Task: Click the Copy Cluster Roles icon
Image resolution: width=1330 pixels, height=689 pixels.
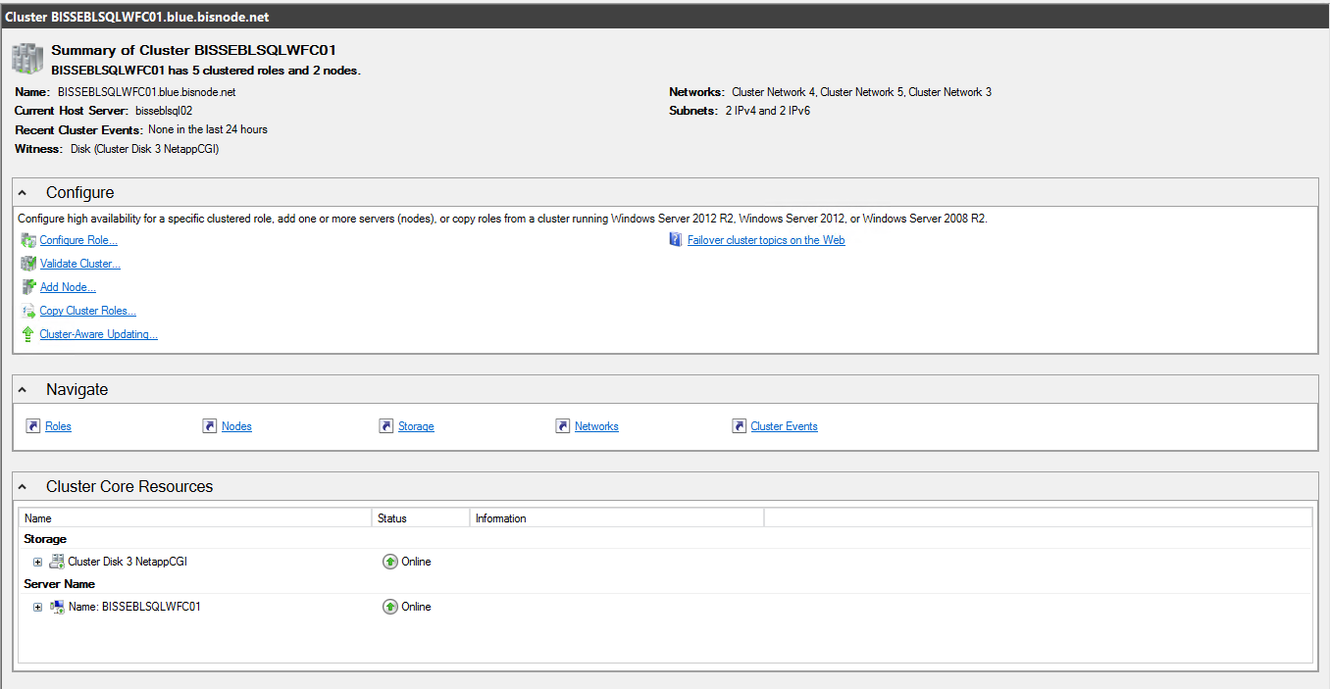Action: click(28, 311)
